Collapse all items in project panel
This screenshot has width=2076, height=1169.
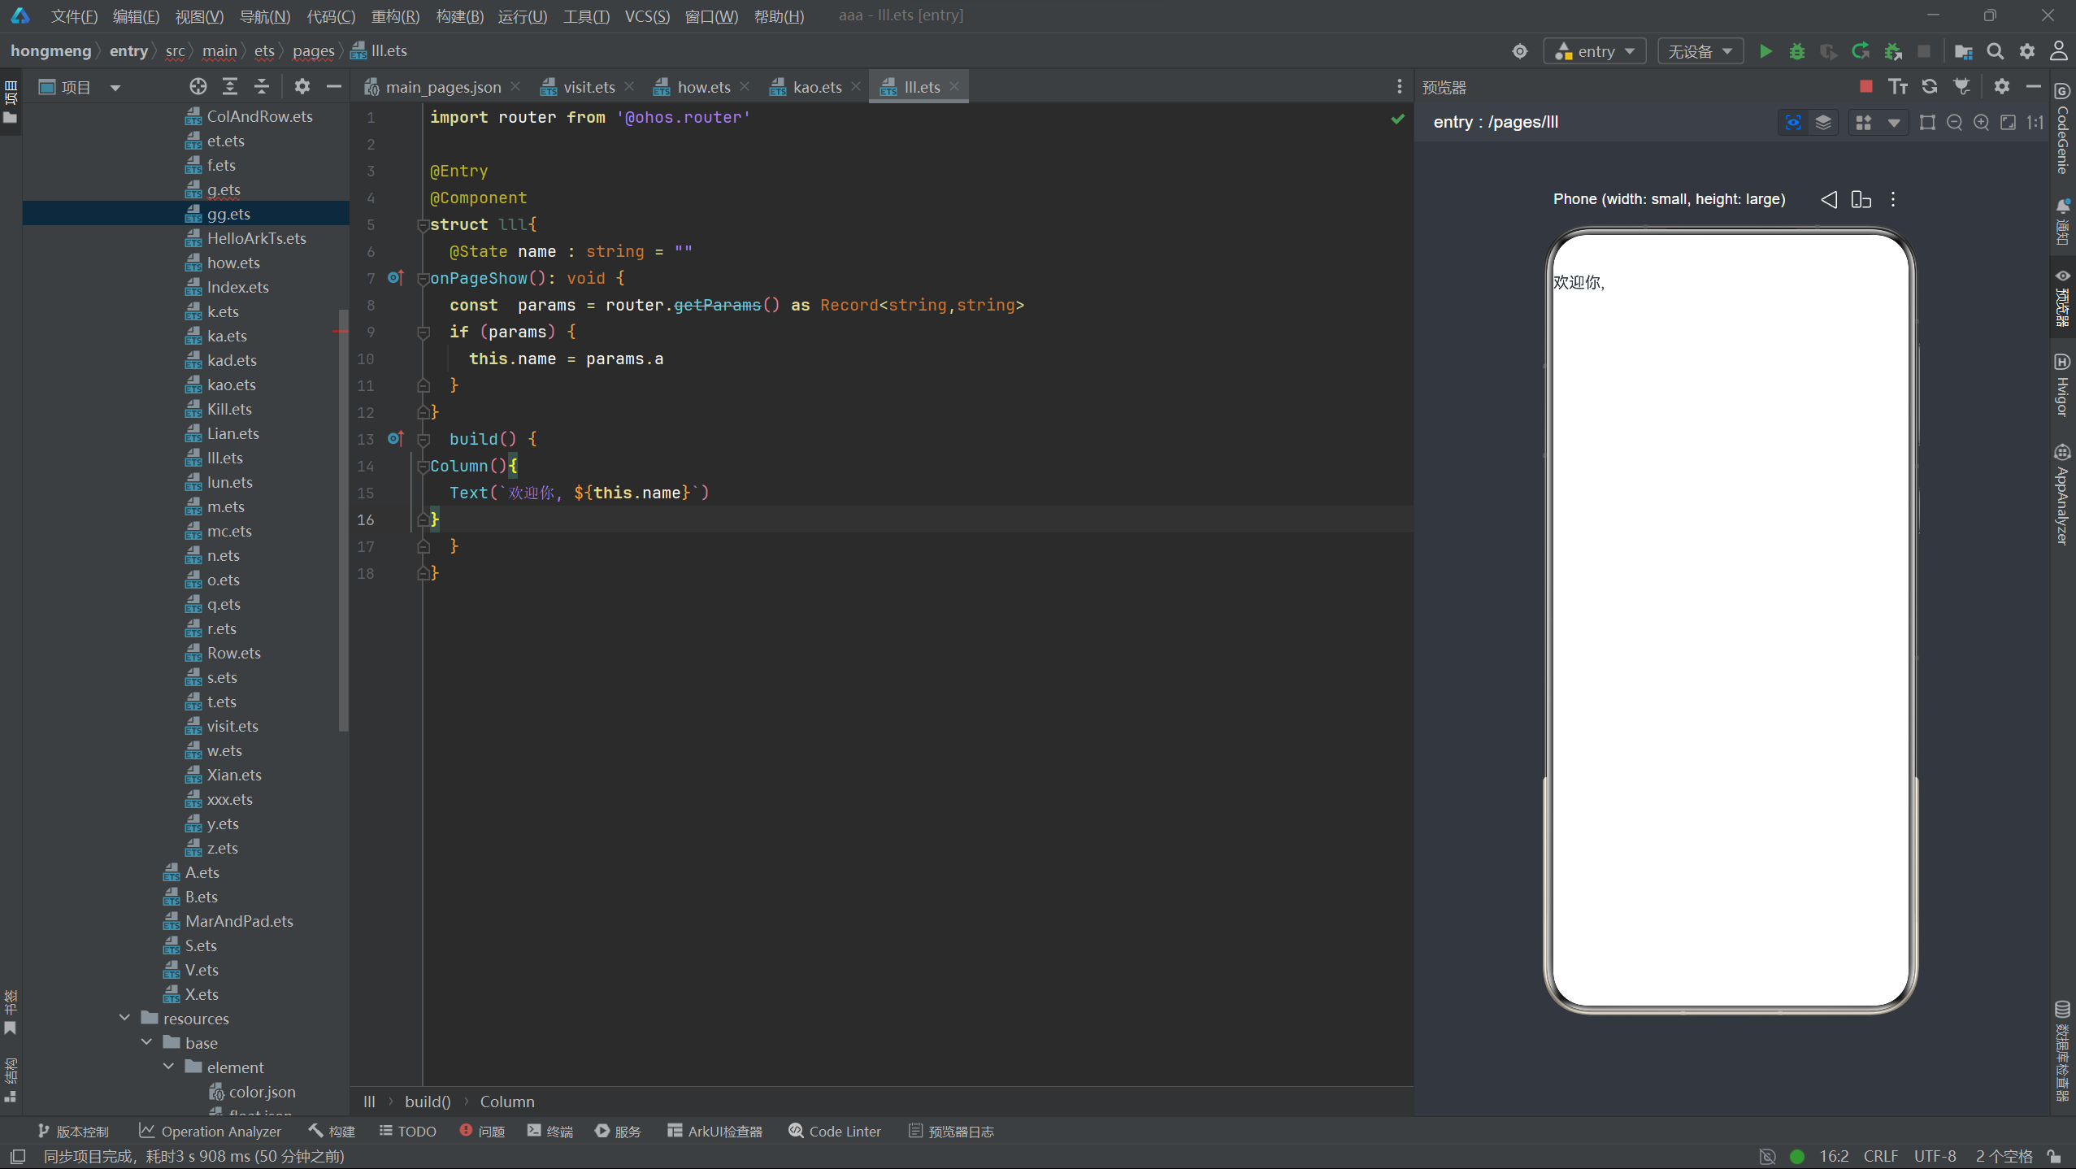click(262, 86)
